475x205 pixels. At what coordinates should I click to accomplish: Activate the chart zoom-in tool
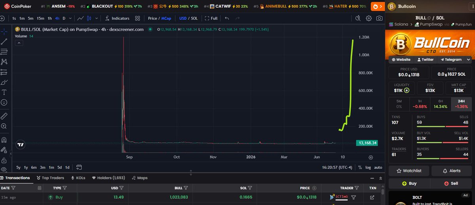point(4,126)
